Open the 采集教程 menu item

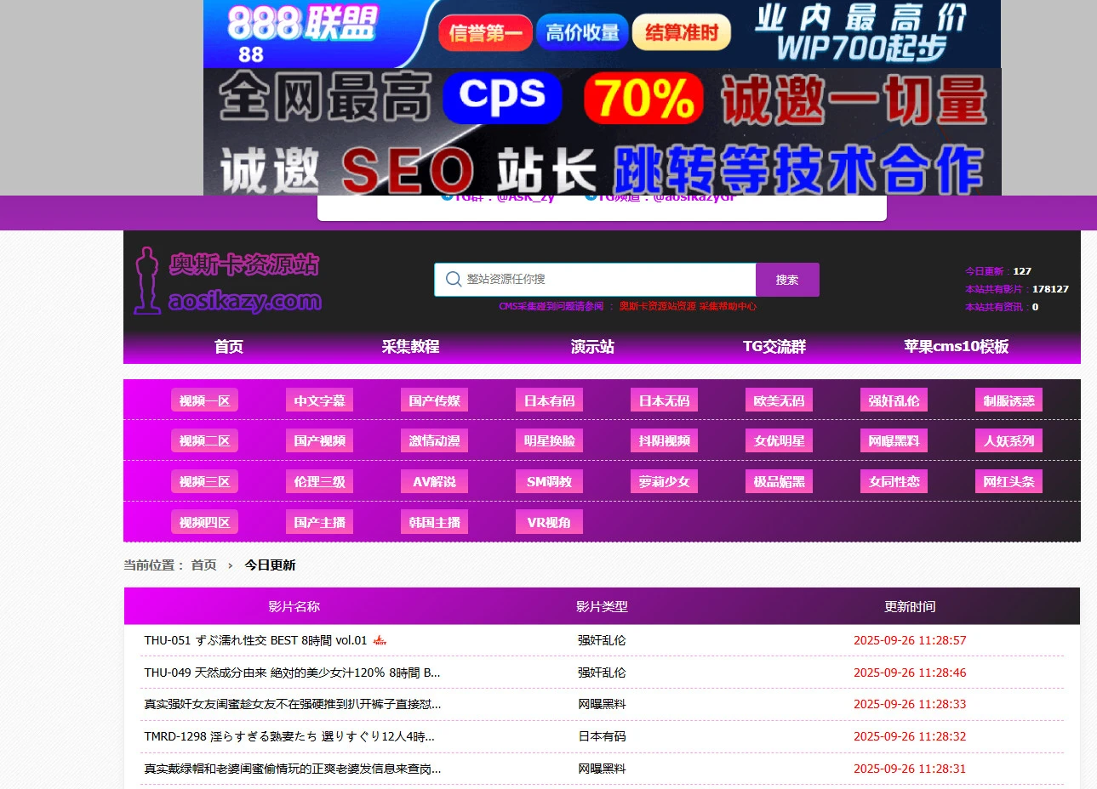(x=410, y=347)
